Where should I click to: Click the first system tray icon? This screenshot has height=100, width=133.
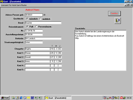[104, 98]
